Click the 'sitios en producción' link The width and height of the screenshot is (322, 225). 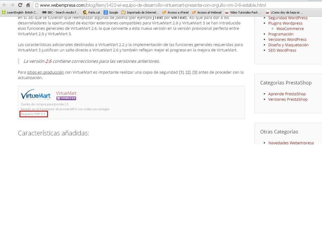(x=45, y=72)
